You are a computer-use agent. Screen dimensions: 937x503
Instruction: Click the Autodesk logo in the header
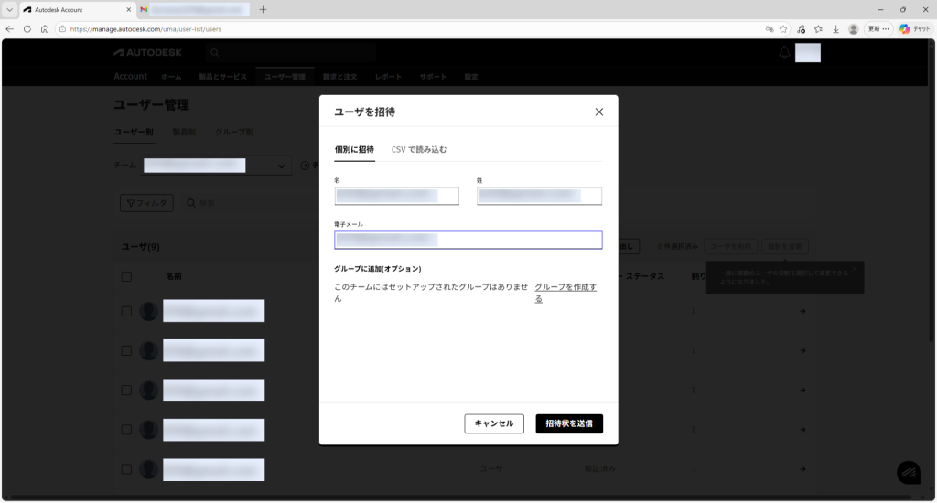coord(147,53)
